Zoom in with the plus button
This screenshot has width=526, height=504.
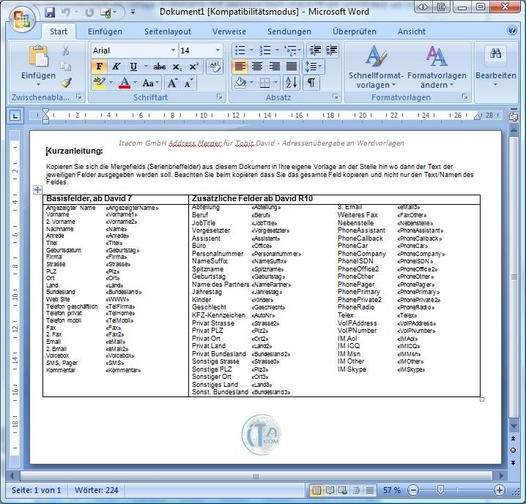[x=500, y=490]
